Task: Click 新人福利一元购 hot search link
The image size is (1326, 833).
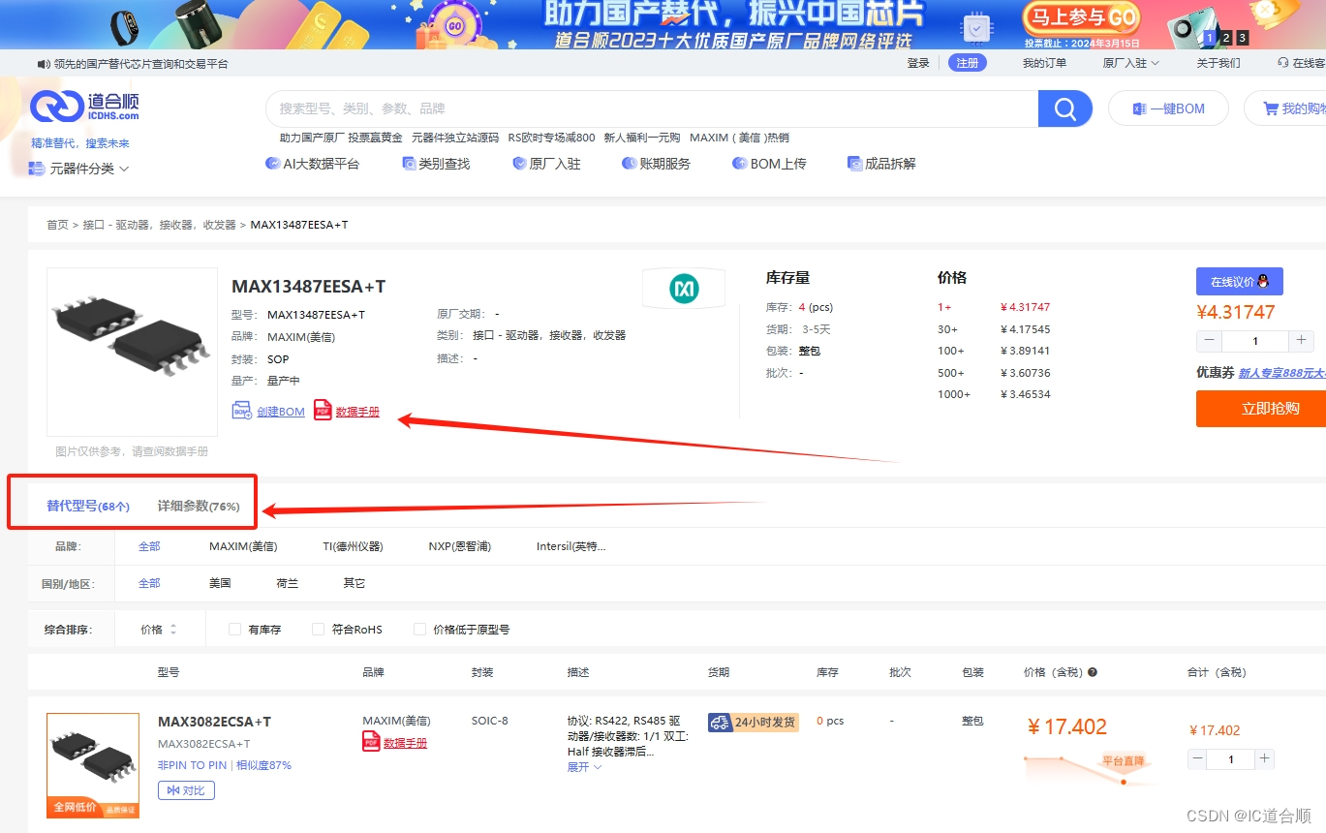Action: [642, 138]
